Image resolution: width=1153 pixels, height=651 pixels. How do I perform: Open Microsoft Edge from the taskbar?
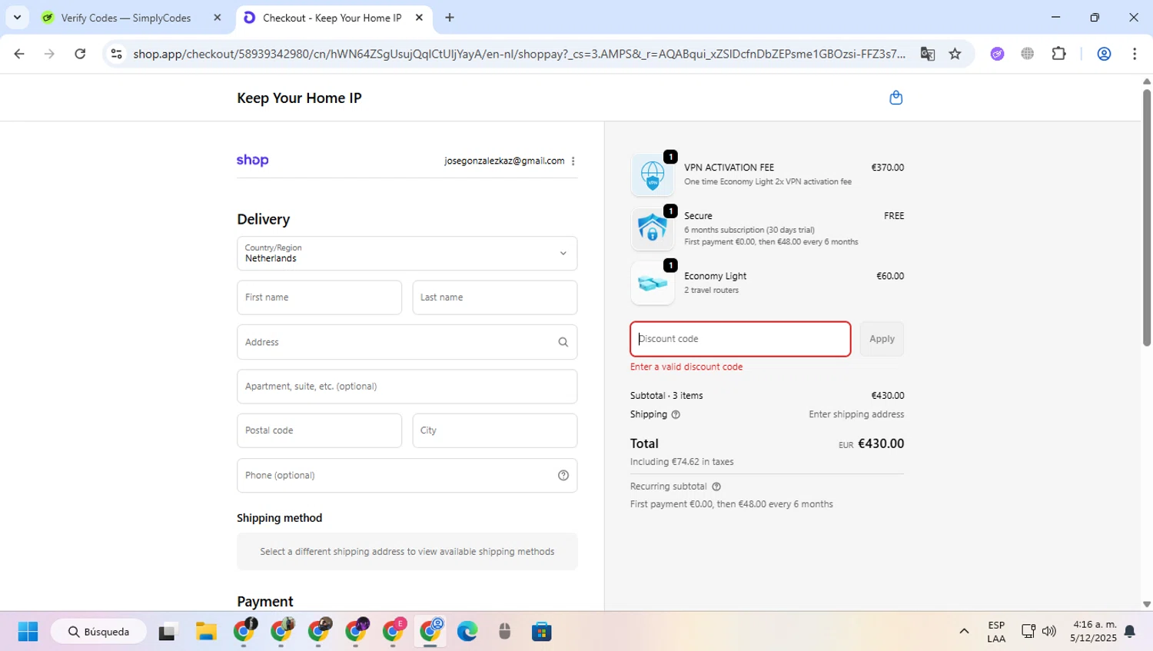tap(467, 632)
